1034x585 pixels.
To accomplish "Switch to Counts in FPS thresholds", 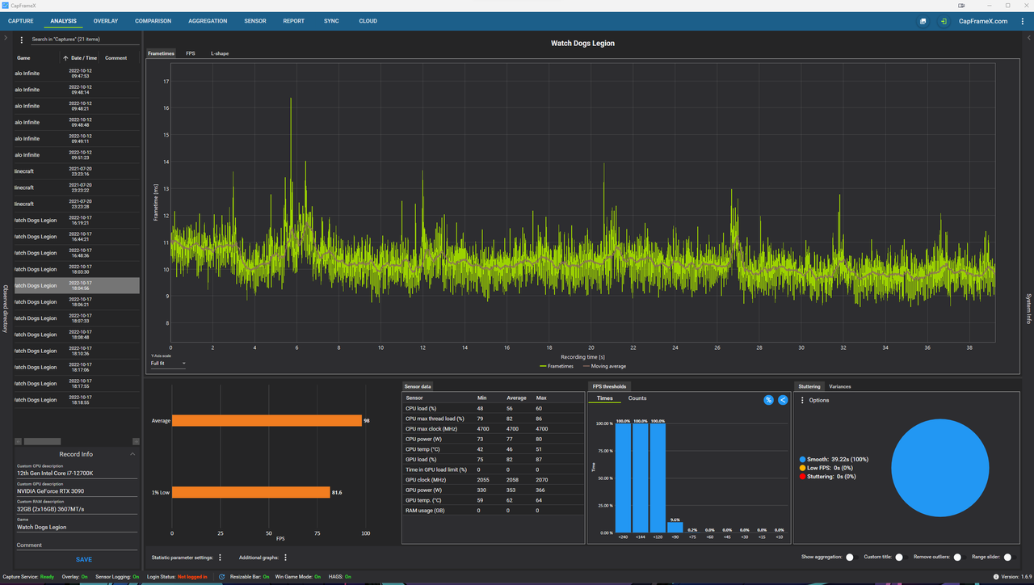I will tap(637, 398).
